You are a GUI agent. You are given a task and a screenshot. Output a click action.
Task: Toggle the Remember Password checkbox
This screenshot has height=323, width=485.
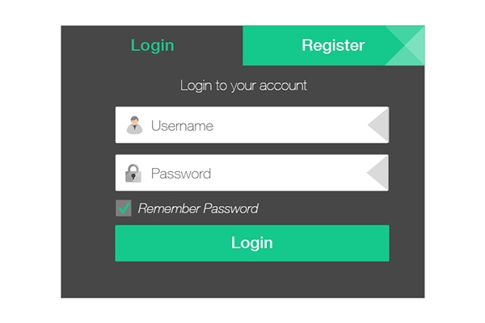tap(124, 208)
